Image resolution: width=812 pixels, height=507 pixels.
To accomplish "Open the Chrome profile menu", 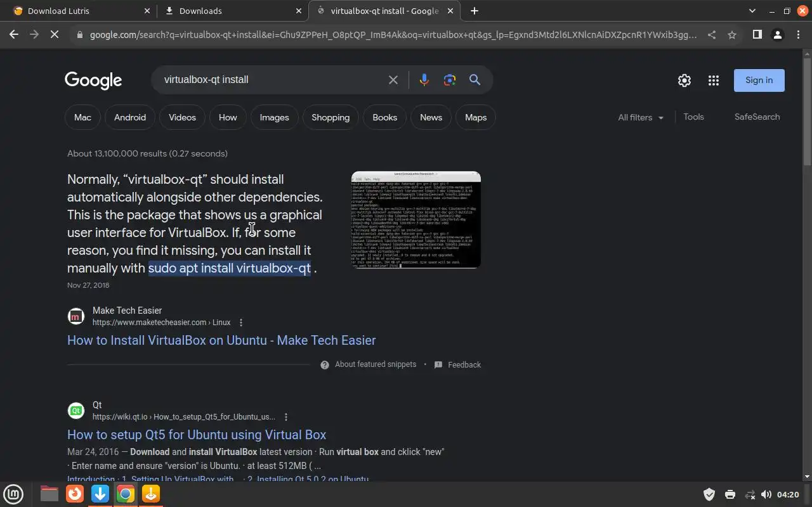I will (x=777, y=35).
